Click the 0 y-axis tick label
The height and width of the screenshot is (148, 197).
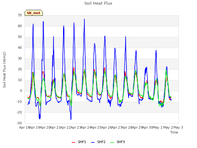pyautogui.click(x=21, y=91)
